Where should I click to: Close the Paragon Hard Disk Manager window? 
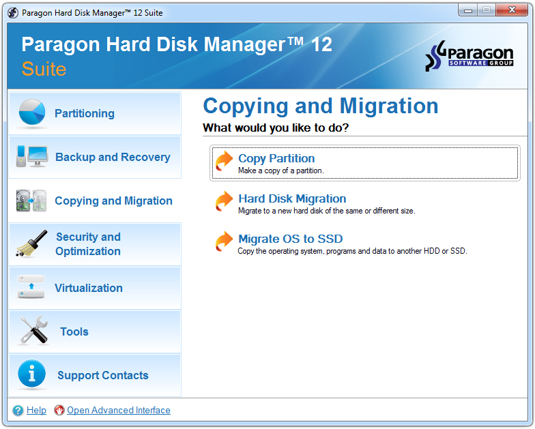pos(512,10)
